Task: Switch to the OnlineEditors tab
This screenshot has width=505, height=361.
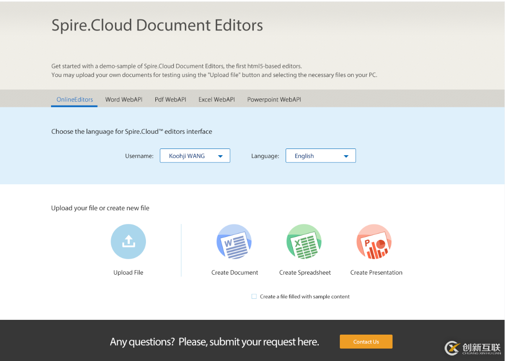Action: (74, 99)
